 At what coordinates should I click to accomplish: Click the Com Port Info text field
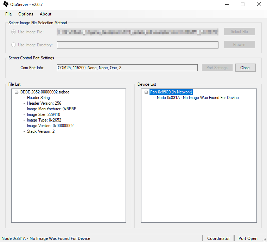[x=127, y=68]
